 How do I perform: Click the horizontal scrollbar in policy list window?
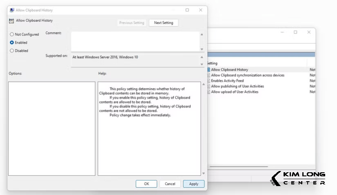click(x=239, y=167)
